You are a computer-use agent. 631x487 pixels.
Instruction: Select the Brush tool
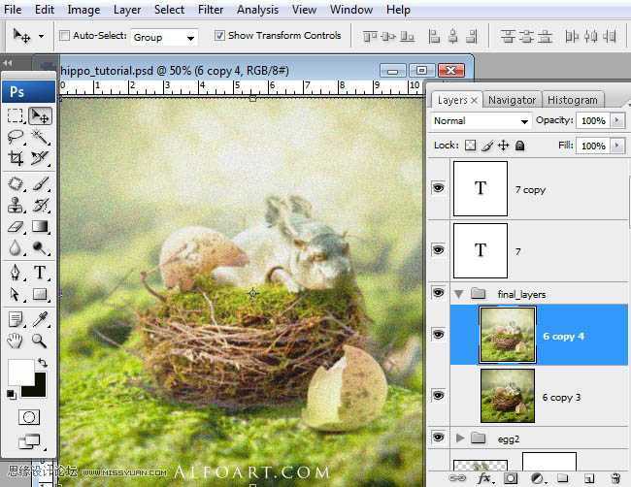[x=40, y=184]
